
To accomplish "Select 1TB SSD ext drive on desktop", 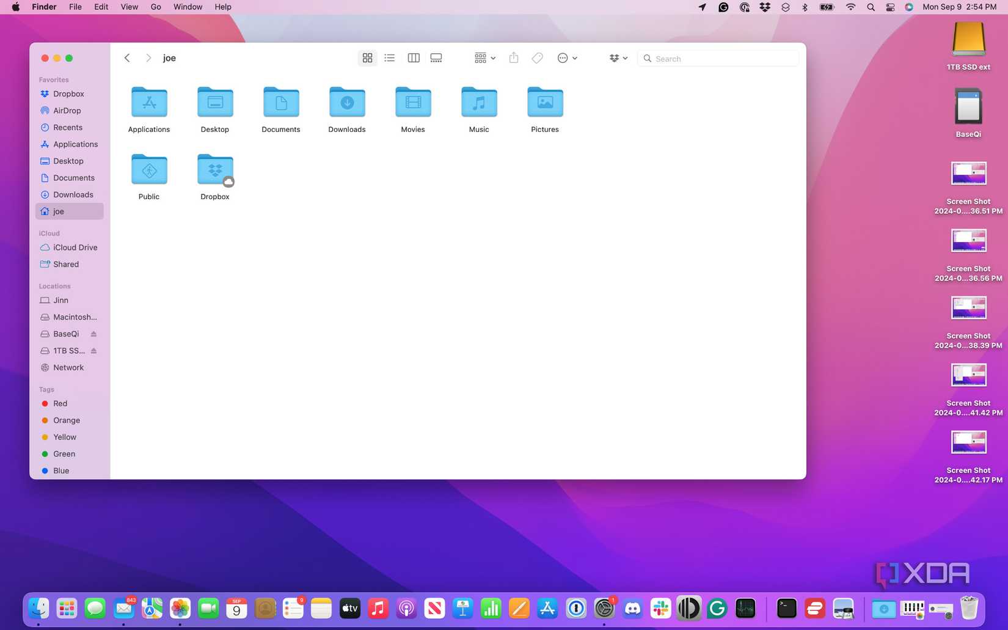I will [x=968, y=39].
